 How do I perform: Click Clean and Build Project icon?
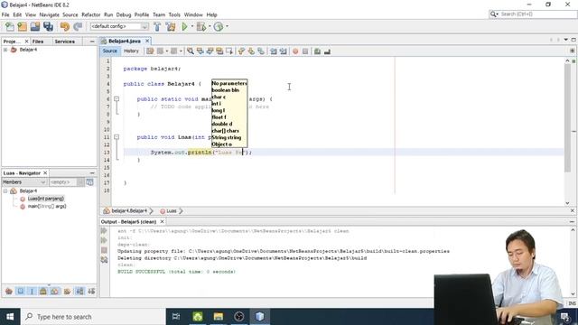pyautogui.click(x=171, y=26)
